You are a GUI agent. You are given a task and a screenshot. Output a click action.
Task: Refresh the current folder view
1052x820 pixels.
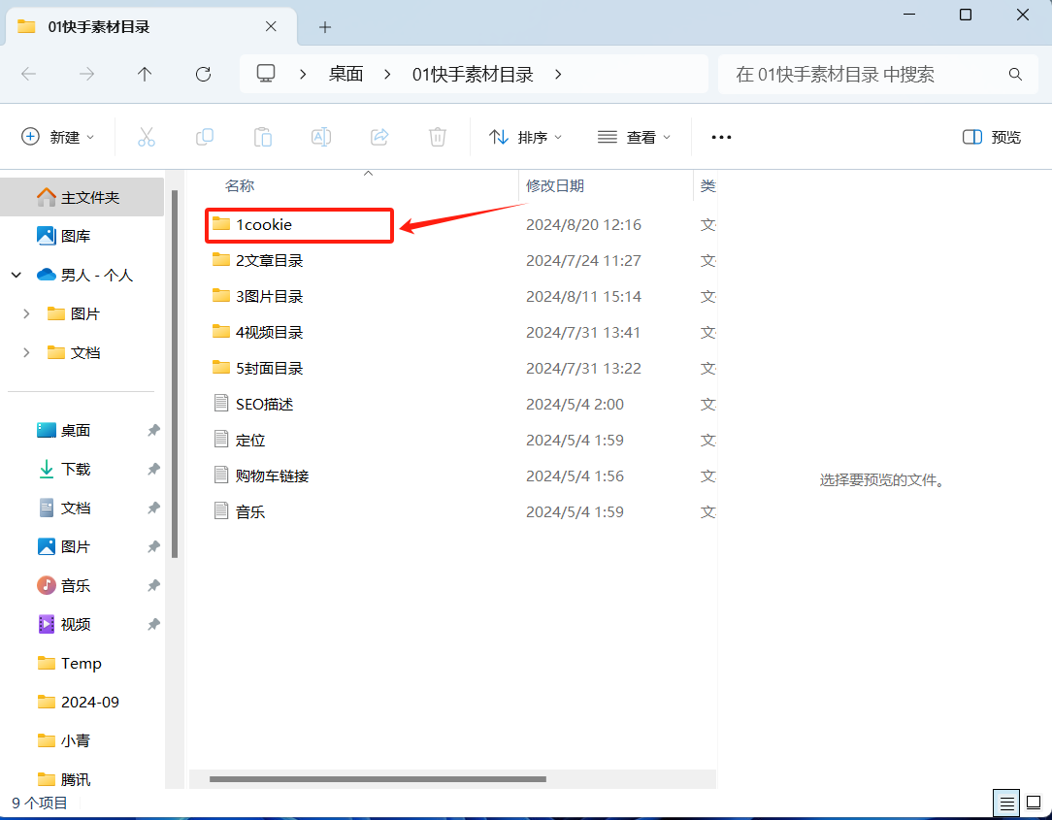point(203,74)
